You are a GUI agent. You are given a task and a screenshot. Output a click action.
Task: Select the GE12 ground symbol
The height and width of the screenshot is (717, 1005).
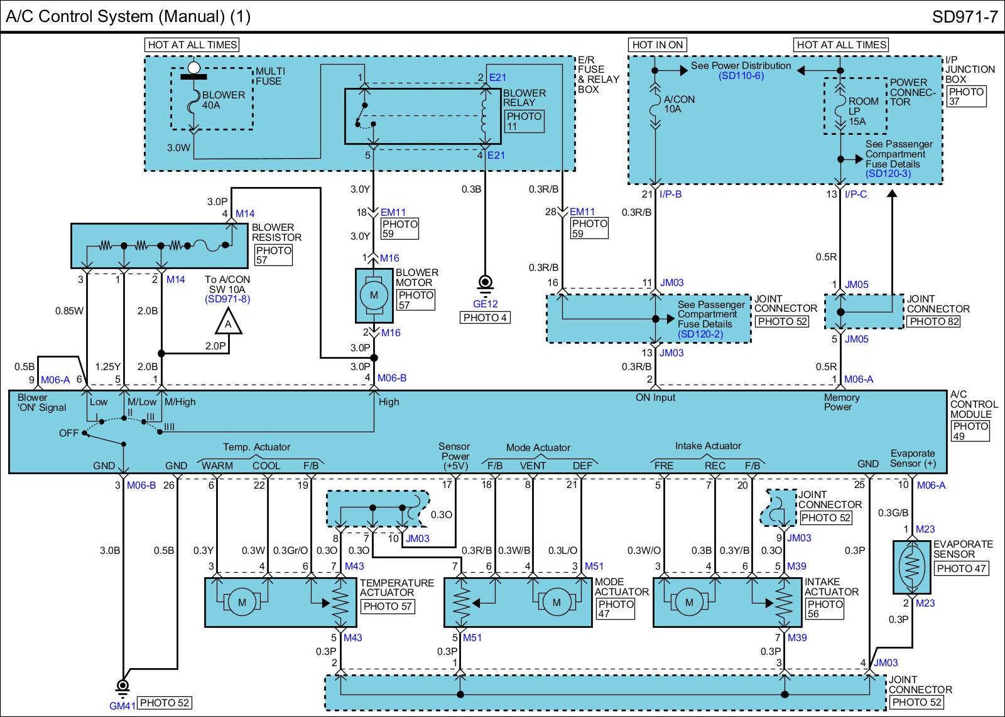coord(485,284)
